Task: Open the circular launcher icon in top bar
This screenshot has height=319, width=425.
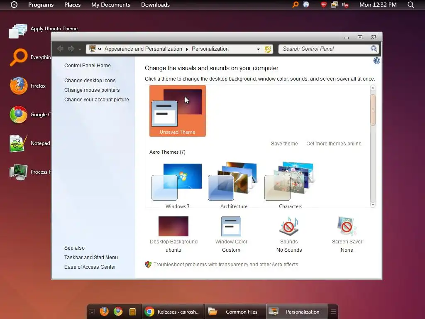Action: tap(14, 5)
